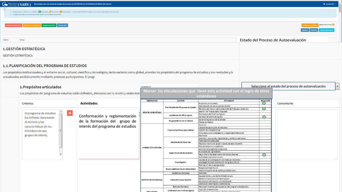Click the Temas column header
This screenshot has height=192, width=342.
click(22, 40)
